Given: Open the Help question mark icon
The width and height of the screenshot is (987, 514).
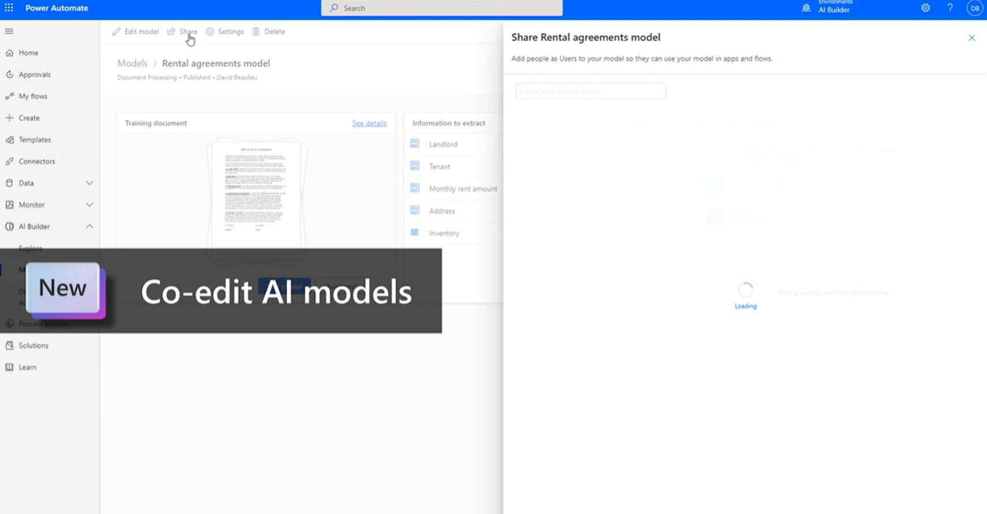Looking at the screenshot, I should tap(950, 8).
